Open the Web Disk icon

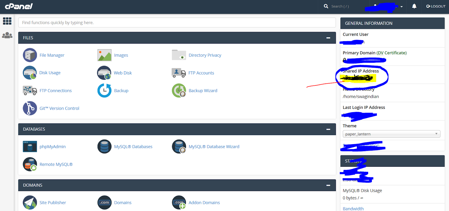[104, 73]
